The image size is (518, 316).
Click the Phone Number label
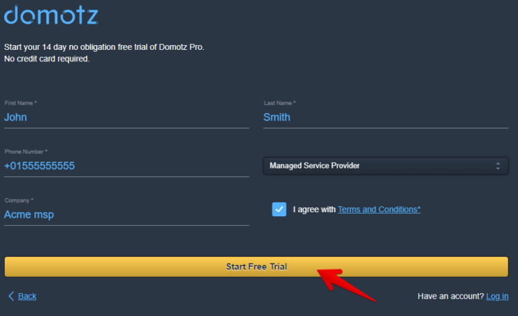pos(26,152)
